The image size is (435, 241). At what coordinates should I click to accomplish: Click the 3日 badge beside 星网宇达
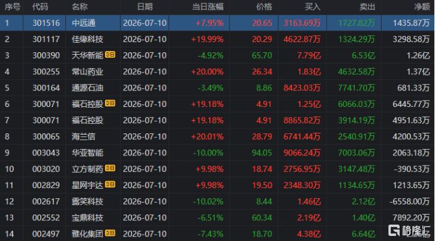(110, 184)
